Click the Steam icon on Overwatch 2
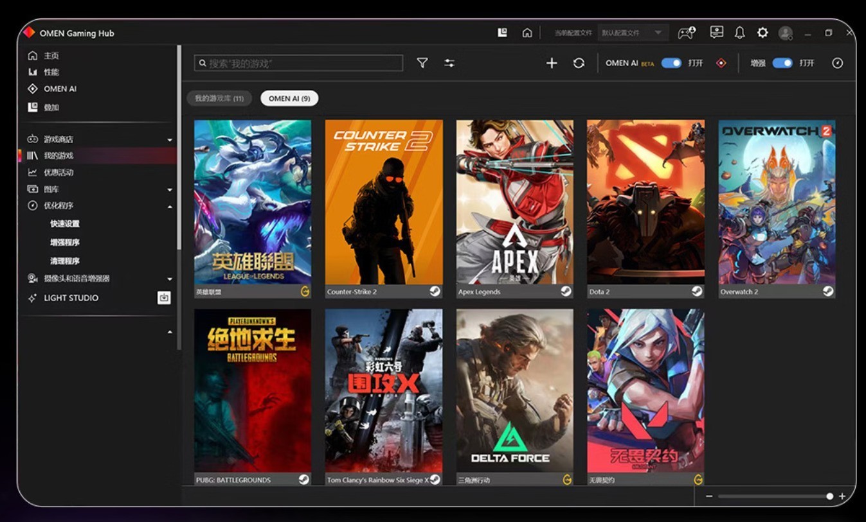866x522 pixels. [828, 291]
